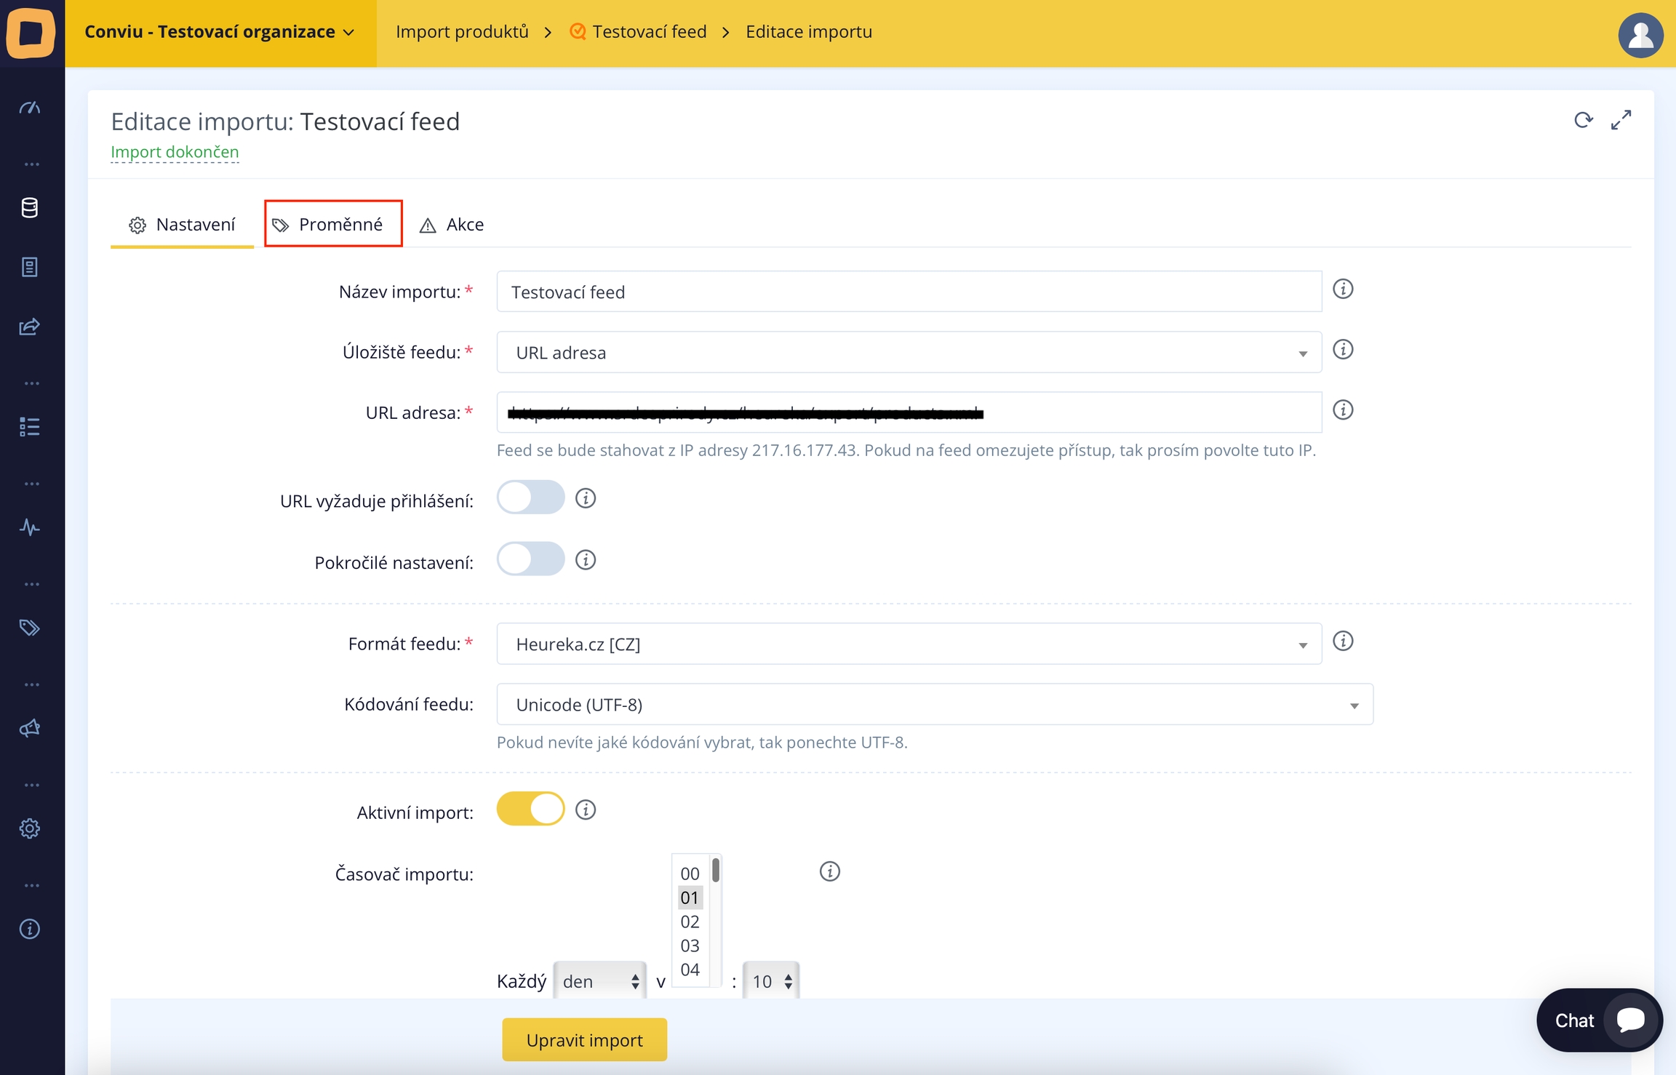Disable the Aktivní import toggle
Screen dimensions: 1676x1075
click(x=530, y=810)
